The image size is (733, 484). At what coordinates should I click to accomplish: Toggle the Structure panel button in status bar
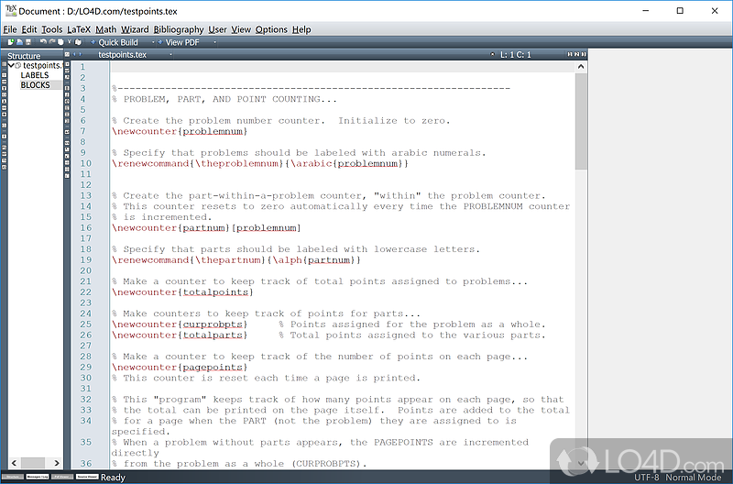click(13, 477)
